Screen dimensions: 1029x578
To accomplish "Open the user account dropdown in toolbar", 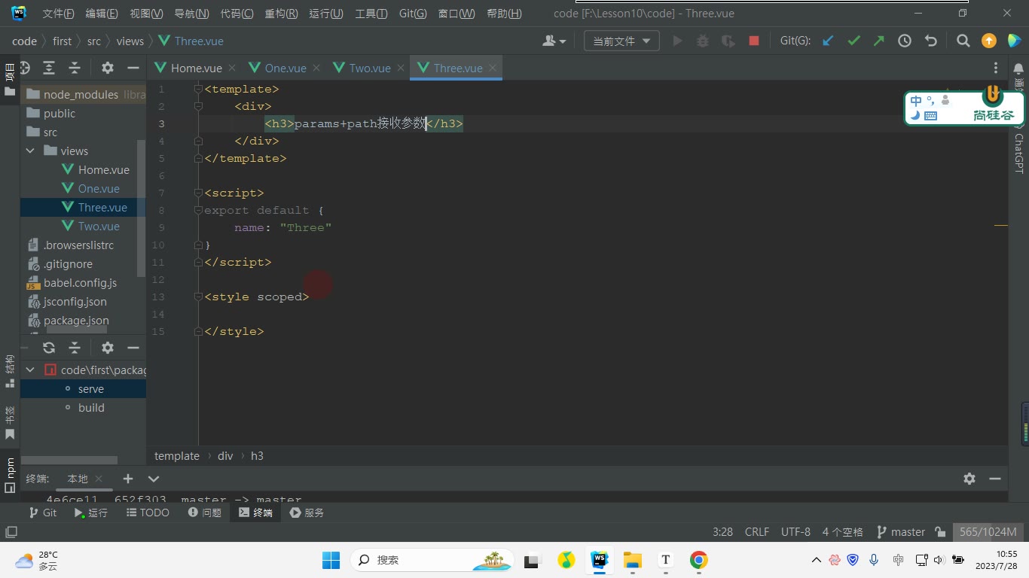I will click(554, 41).
